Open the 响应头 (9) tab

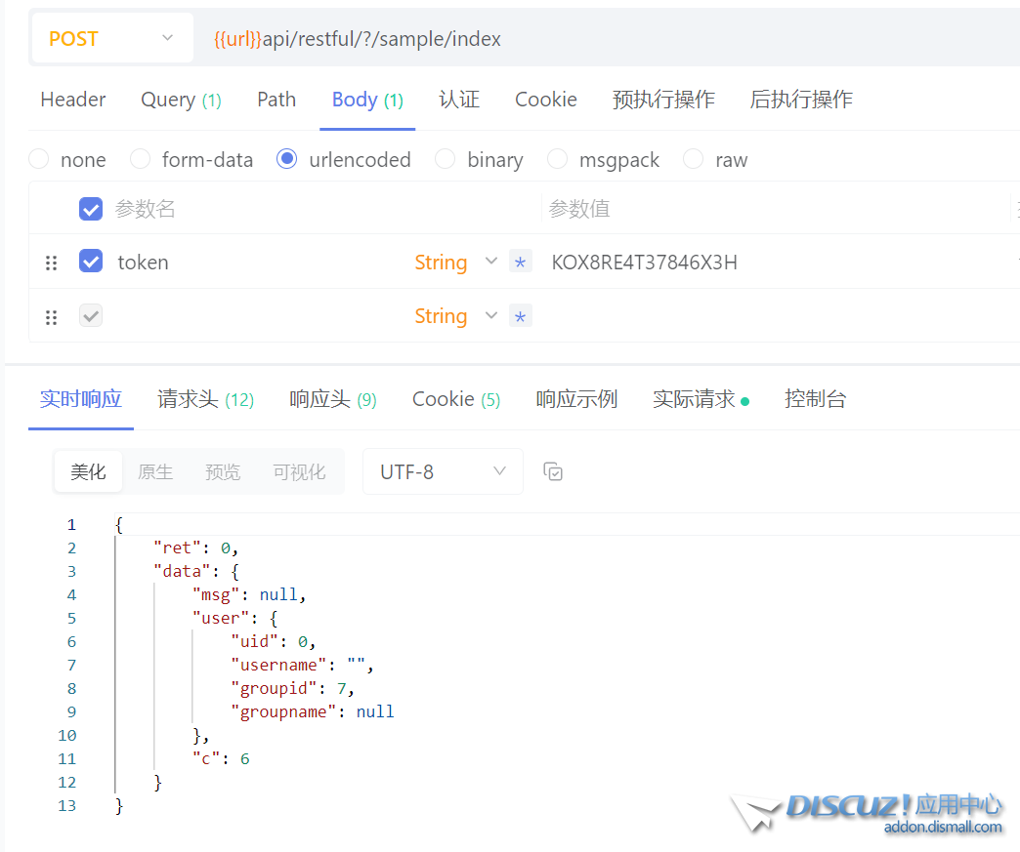[x=333, y=399]
